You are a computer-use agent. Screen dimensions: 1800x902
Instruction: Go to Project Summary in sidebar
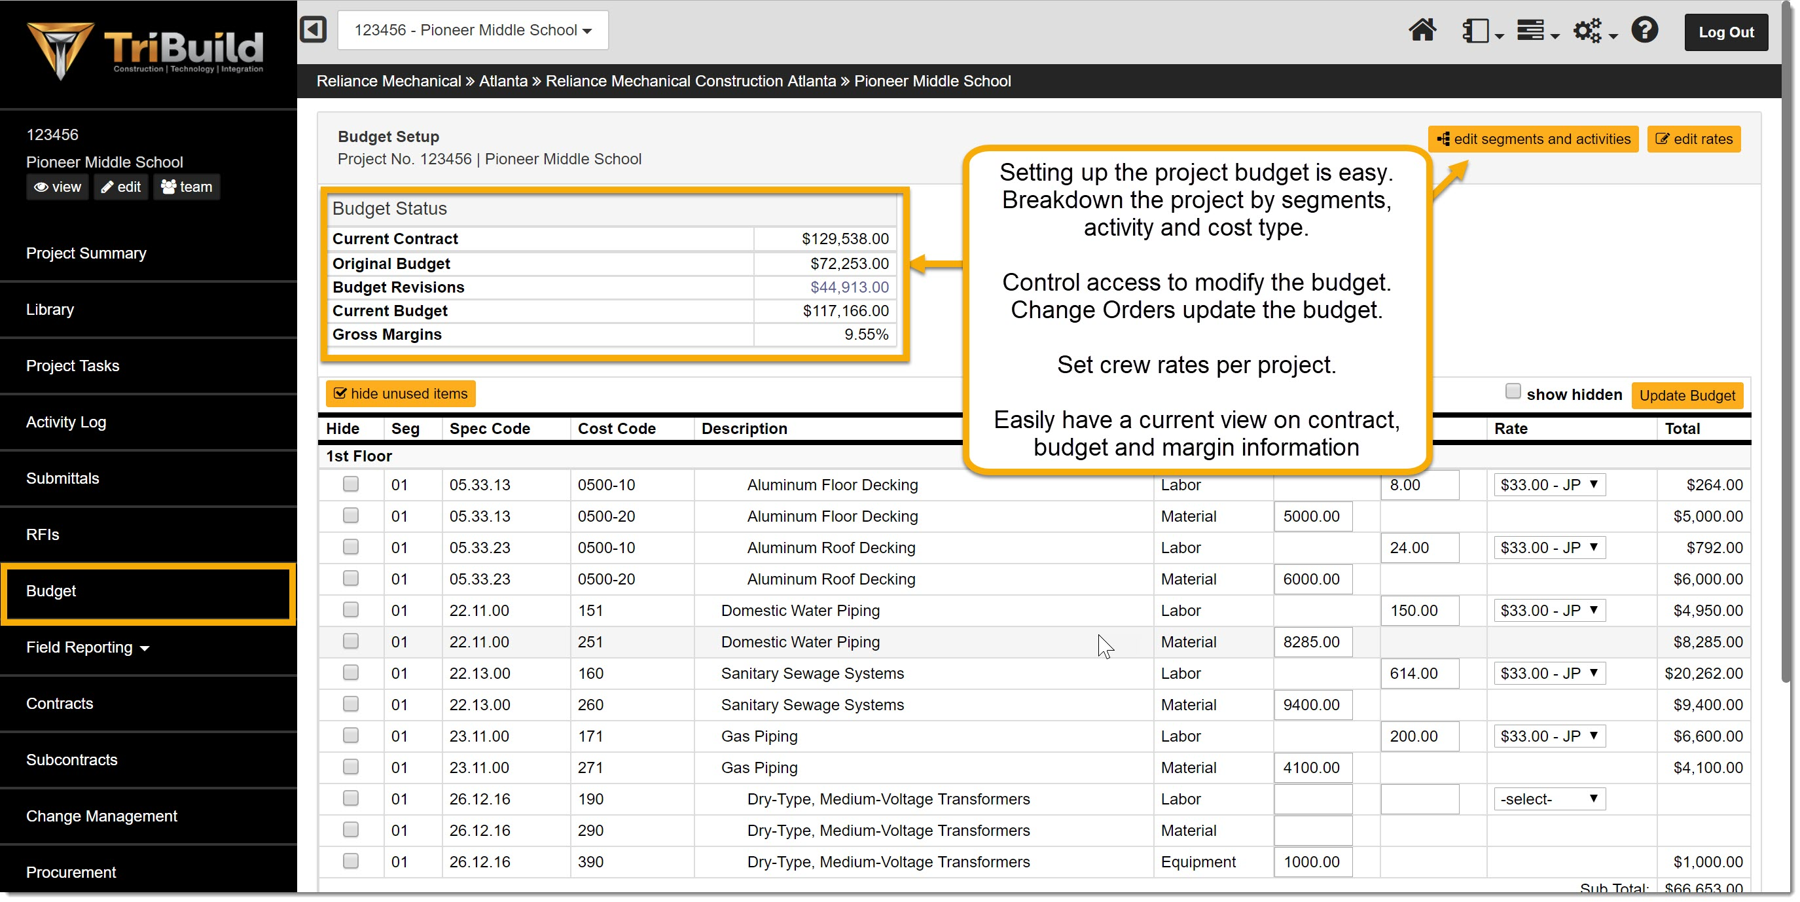pos(86,253)
